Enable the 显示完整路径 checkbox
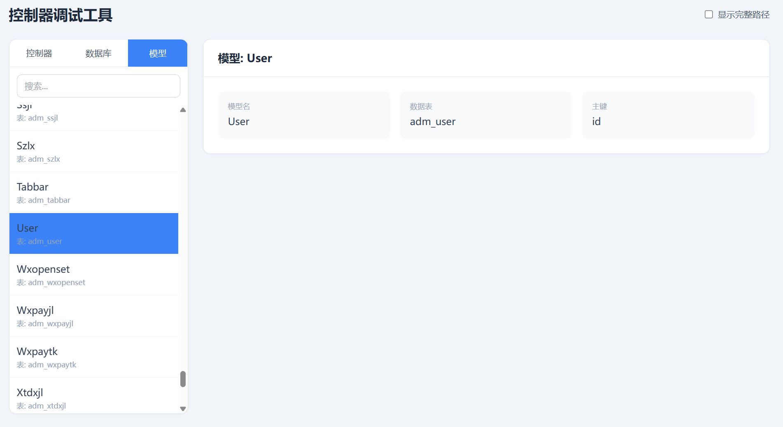Screen dimensions: 783x427 point(708,15)
